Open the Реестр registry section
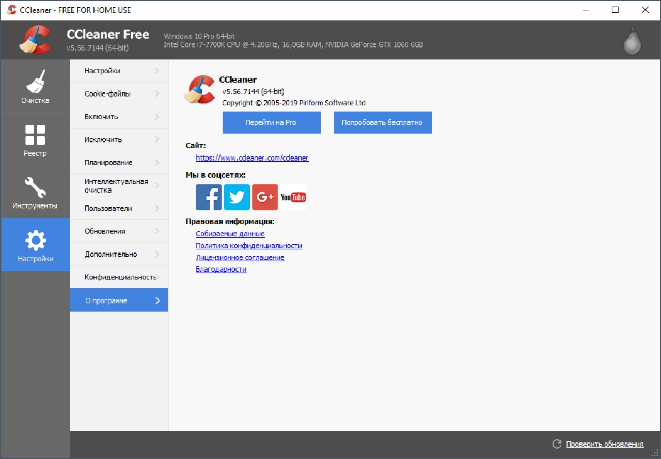Image resolution: width=661 pixels, height=459 pixels. pos(35,140)
